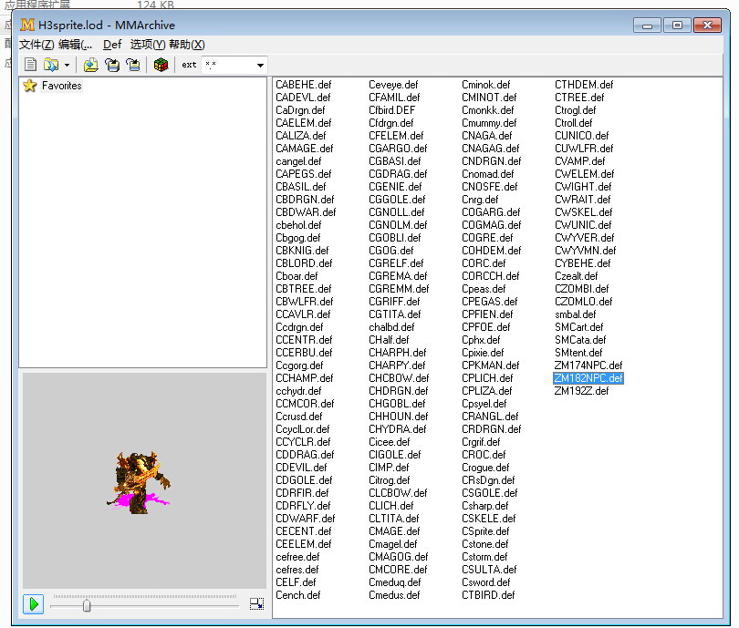Select file CGOG.def

pos(391,251)
